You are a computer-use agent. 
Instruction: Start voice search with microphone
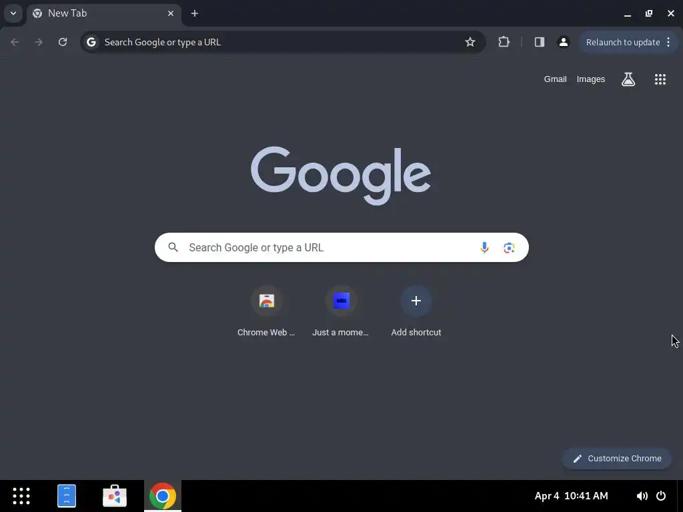point(484,247)
